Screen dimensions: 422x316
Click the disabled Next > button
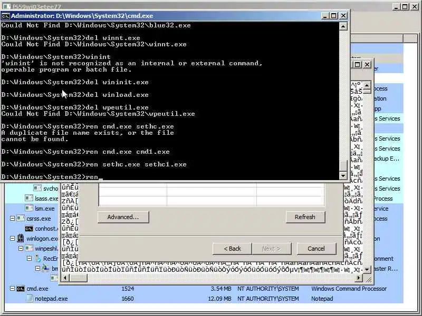[x=271, y=249]
